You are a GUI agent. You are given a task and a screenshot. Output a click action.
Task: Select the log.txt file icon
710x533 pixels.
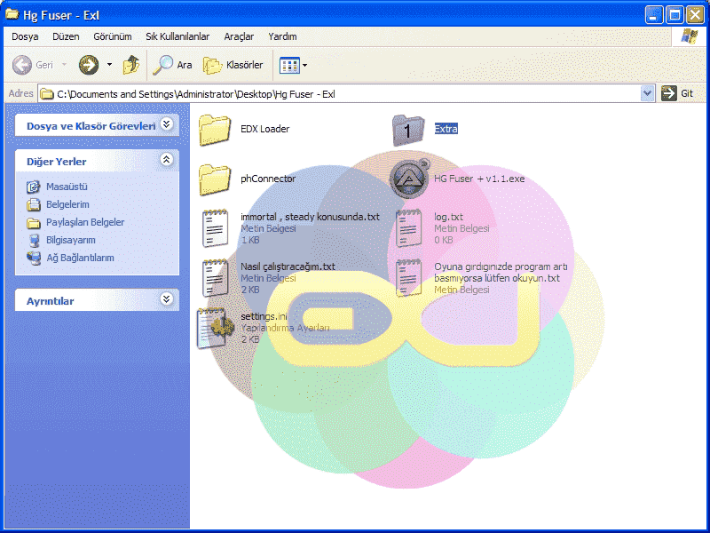pos(408,228)
